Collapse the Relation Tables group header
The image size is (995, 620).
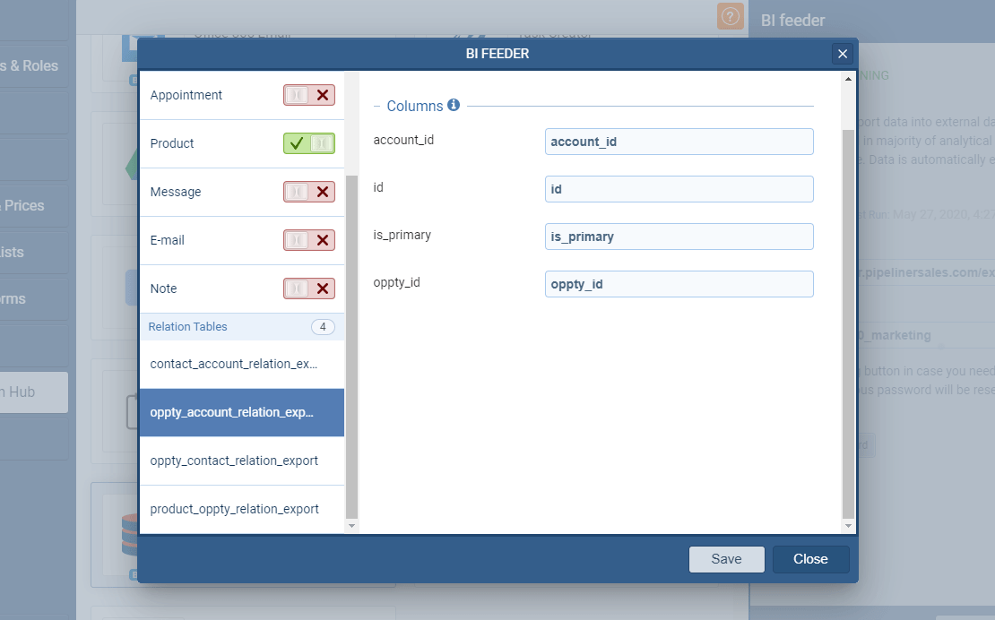[x=188, y=327]
